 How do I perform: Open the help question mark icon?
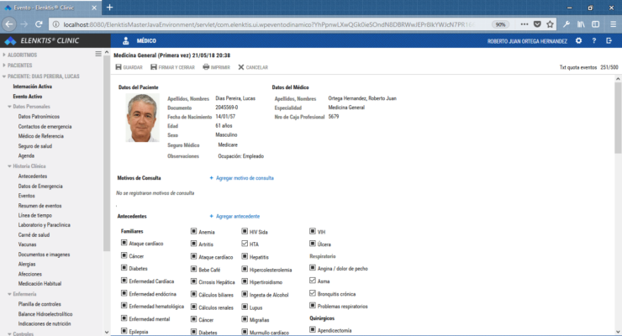tap(593, 40)
